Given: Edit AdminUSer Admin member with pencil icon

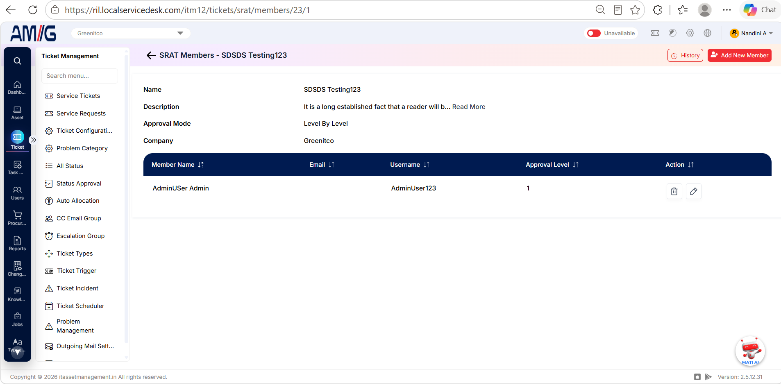Looking at the screenshot, I should (693, 191).
